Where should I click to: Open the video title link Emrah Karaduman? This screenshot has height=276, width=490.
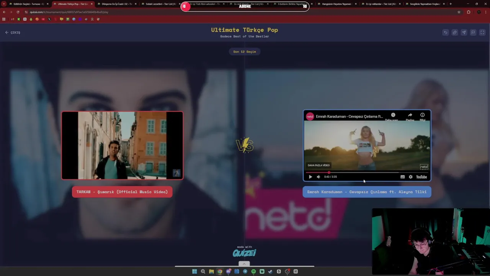[x=349, y=117]
